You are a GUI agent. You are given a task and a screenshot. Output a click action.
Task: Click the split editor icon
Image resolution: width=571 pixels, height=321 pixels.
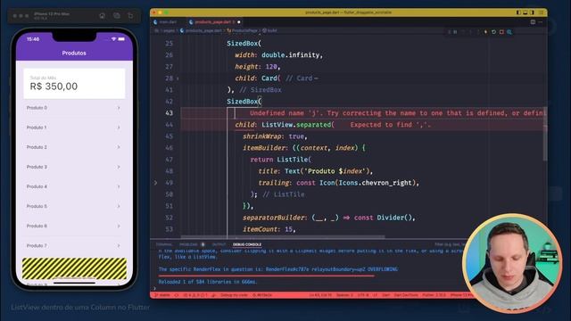[533, 22]
